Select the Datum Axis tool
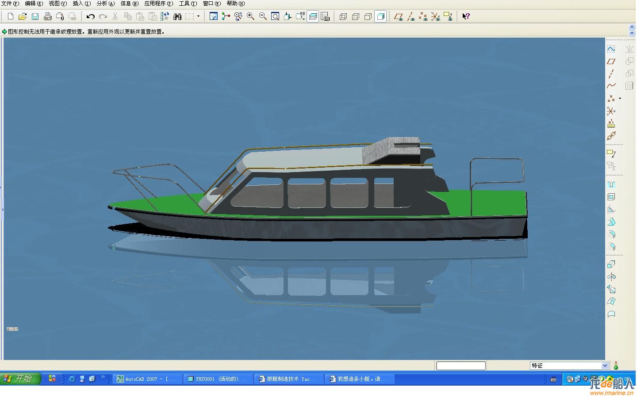 pos(611,73)
